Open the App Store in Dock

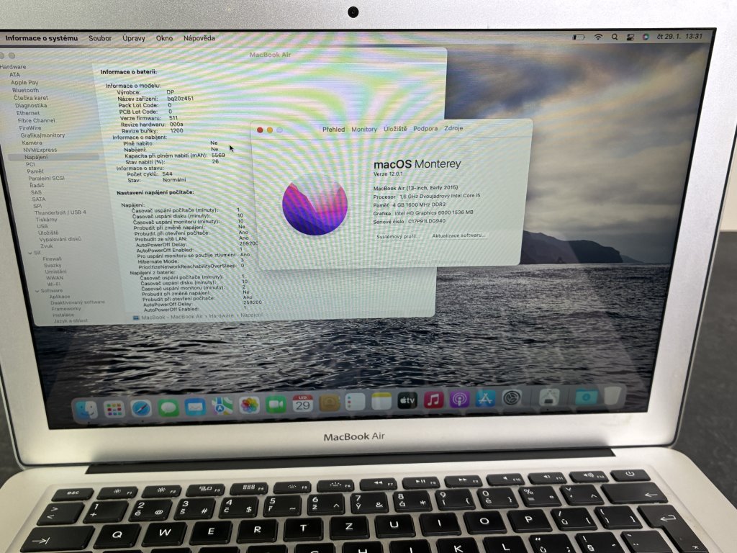click(485, 399)
